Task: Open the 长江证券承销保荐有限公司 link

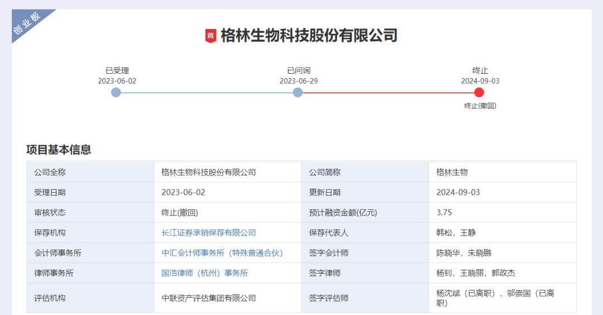Action: coord(208,233)
